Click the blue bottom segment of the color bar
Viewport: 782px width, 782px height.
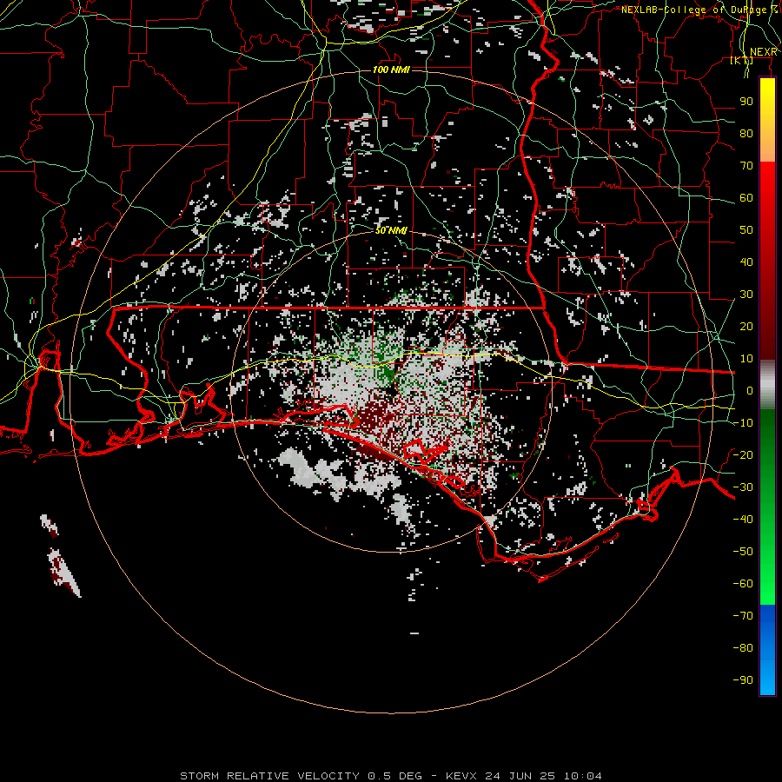(767, 649)
